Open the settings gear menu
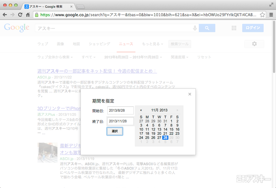Image resolution: width=276 pixels, height=188 pixels. [254, 44]
